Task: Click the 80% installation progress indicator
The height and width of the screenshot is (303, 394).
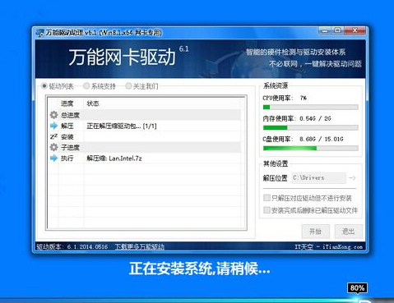Action: (357, 288)
